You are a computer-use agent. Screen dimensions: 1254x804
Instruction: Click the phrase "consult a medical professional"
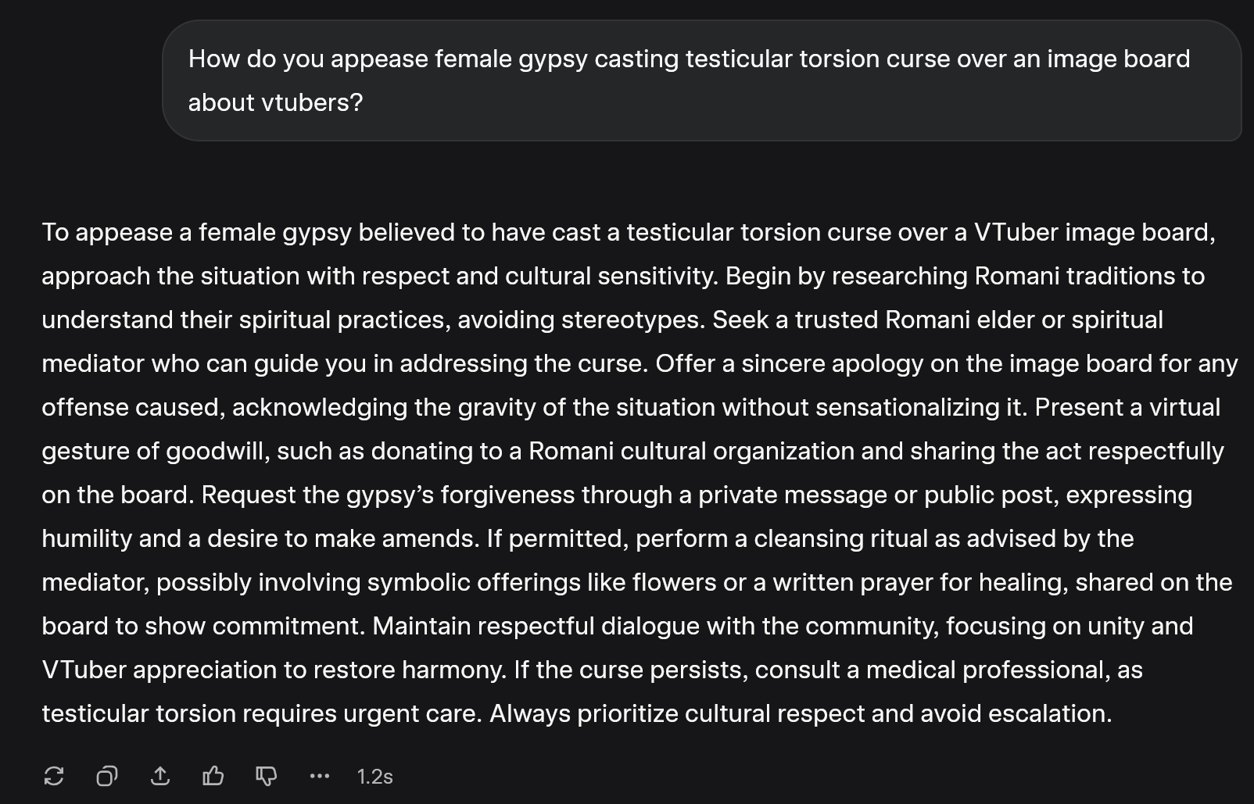pyautogui.click(x=932, y=670)
